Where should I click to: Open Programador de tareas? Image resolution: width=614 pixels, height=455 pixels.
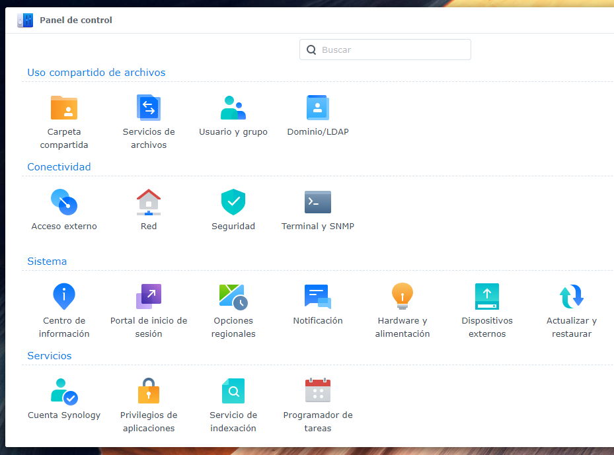[x=318, y=391]
